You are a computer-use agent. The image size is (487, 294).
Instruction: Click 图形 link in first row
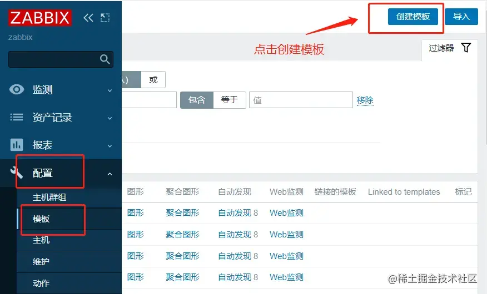click(x=136, y=213)
